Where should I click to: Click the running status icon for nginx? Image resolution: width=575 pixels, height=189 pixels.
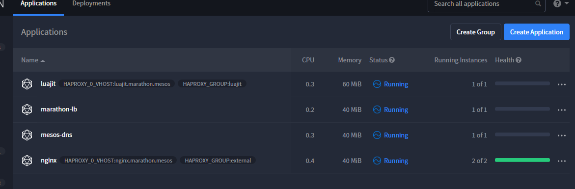377,161
